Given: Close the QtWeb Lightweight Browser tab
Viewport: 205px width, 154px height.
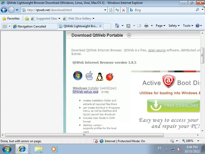Looking at the screenshot, I should [100, 26].
